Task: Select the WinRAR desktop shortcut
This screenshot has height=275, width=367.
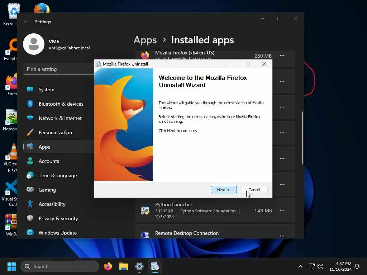Action: point(11,225)
